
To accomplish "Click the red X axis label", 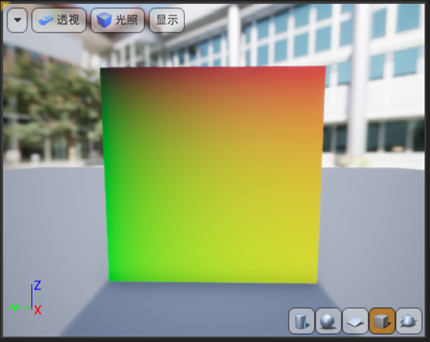I will coord(38,310).
